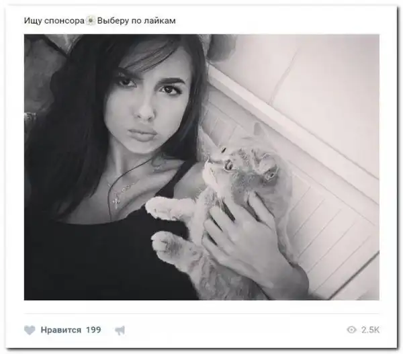The height and width of the screenshot is (354, 403).
Task: Click the cross pendant in the photo
Action: [116, 202]
